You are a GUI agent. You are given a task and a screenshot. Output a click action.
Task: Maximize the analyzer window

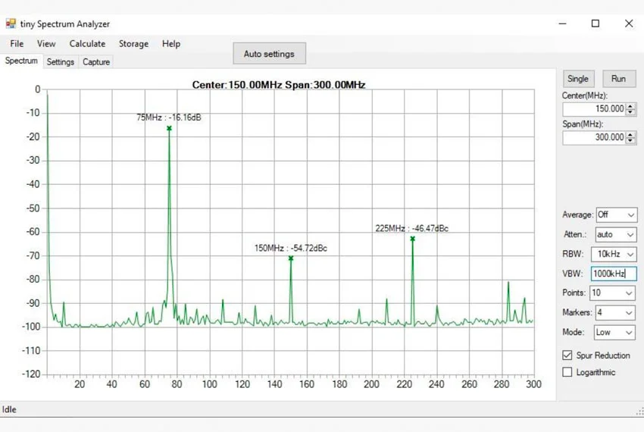[x=596, y=23]
